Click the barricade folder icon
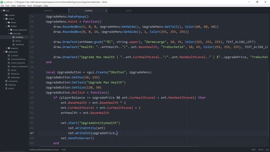Screen dimensions: 270x152 point(11,33)
